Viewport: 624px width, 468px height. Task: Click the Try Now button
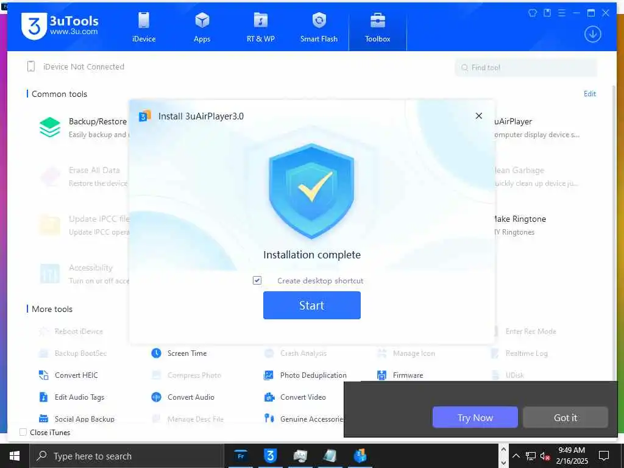(x=475, y=417)
